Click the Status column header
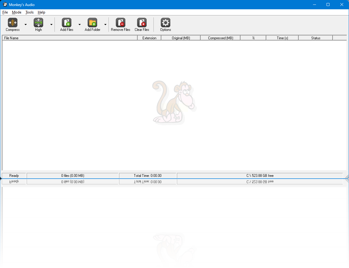Image resolution: width=349 pixels, height=268 pixels. (x=316, y=38)
